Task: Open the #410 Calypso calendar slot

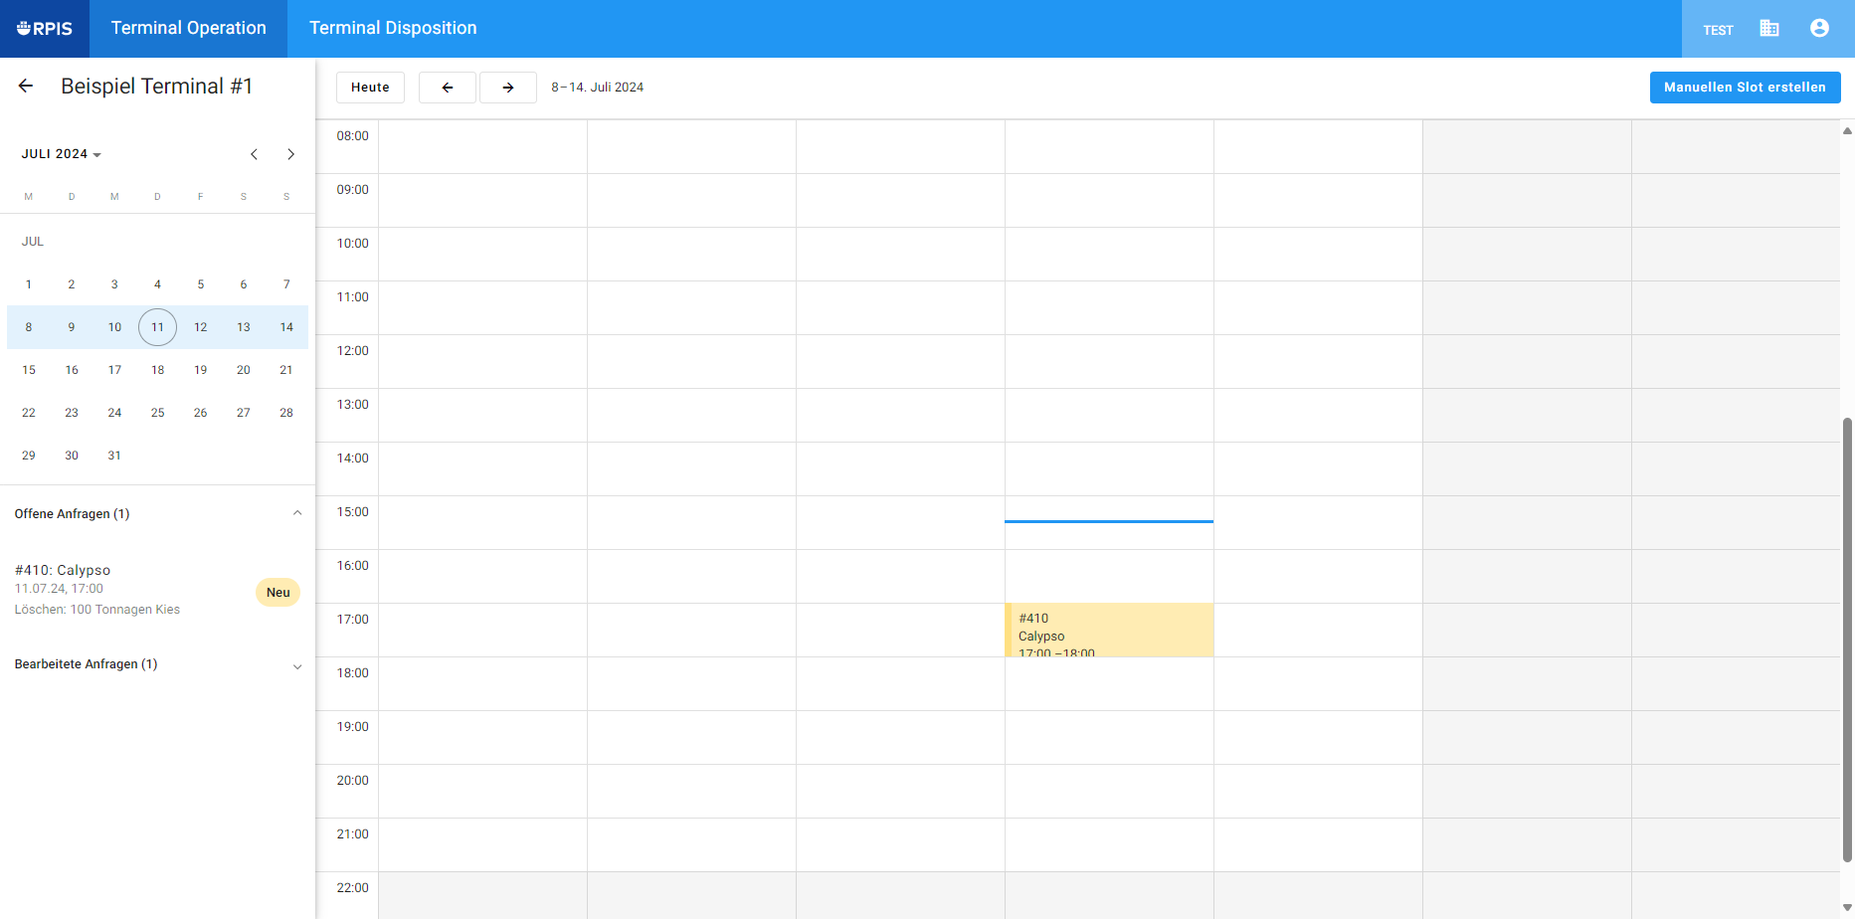Action: click(1109, 630)
